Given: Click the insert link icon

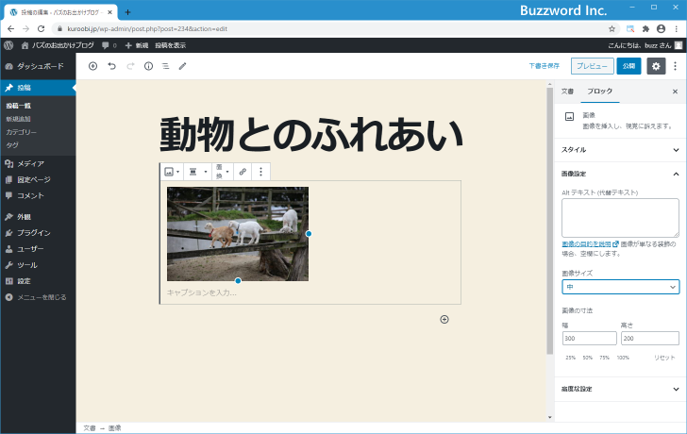Looking at the screenshot, I should click(x=243, y=172).
